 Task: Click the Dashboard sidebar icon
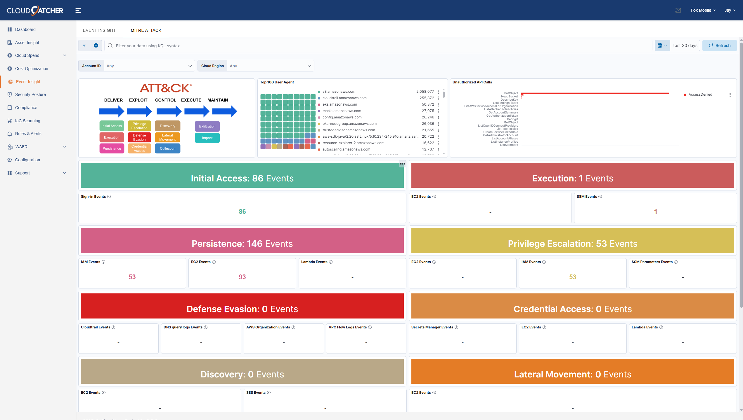[10, 29]
